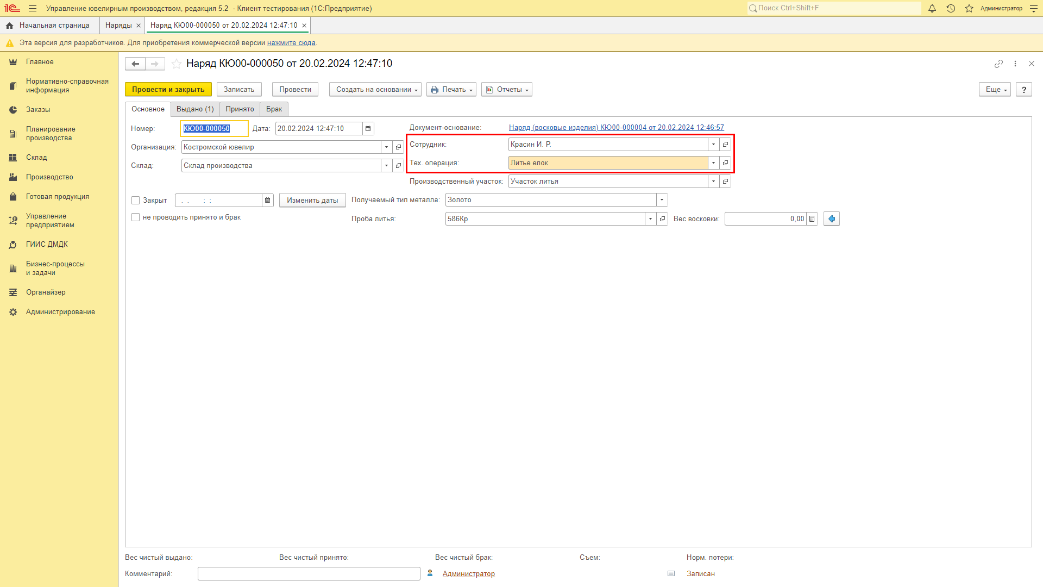Screen dimensions: 1043x587
Task: Open document more options dots
Action: pos(1015,64)
